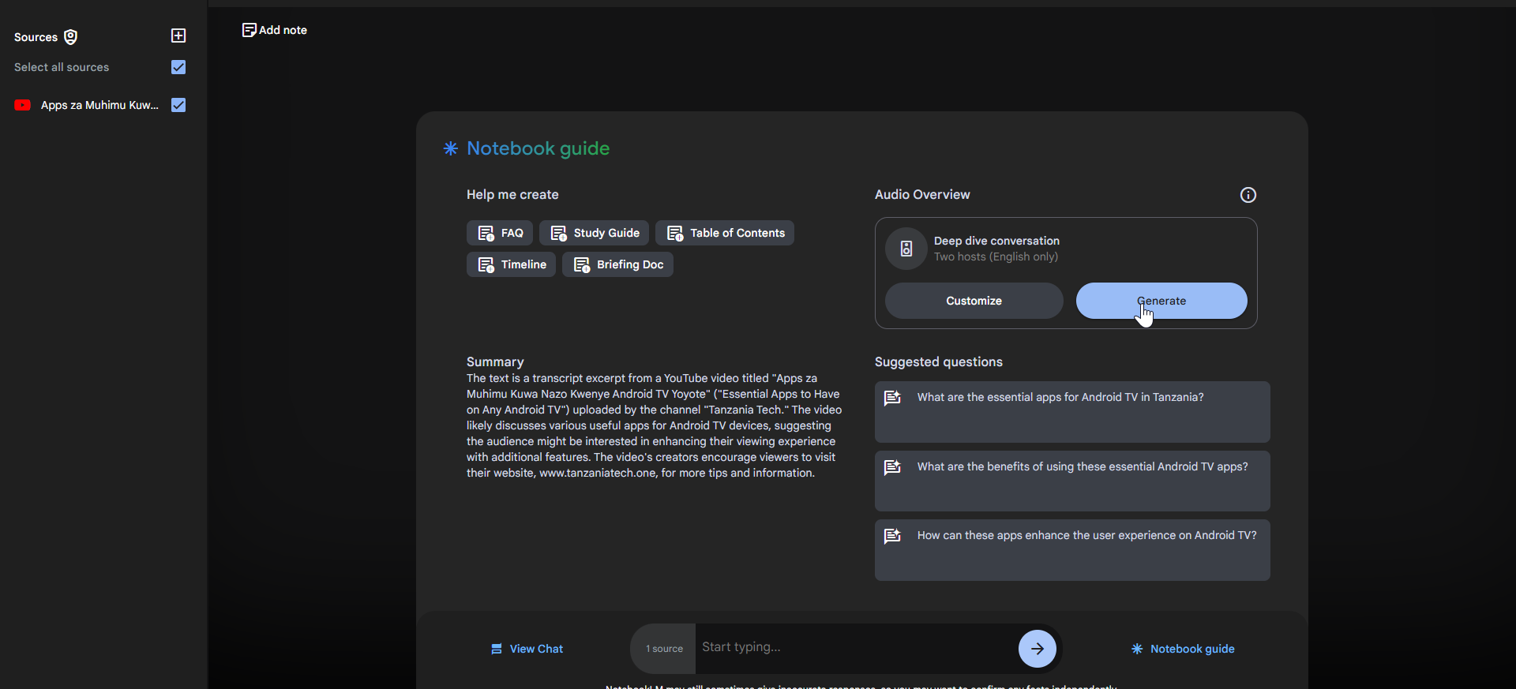Toggle the Notebook guide bottom button

(x=1183, y=649)
